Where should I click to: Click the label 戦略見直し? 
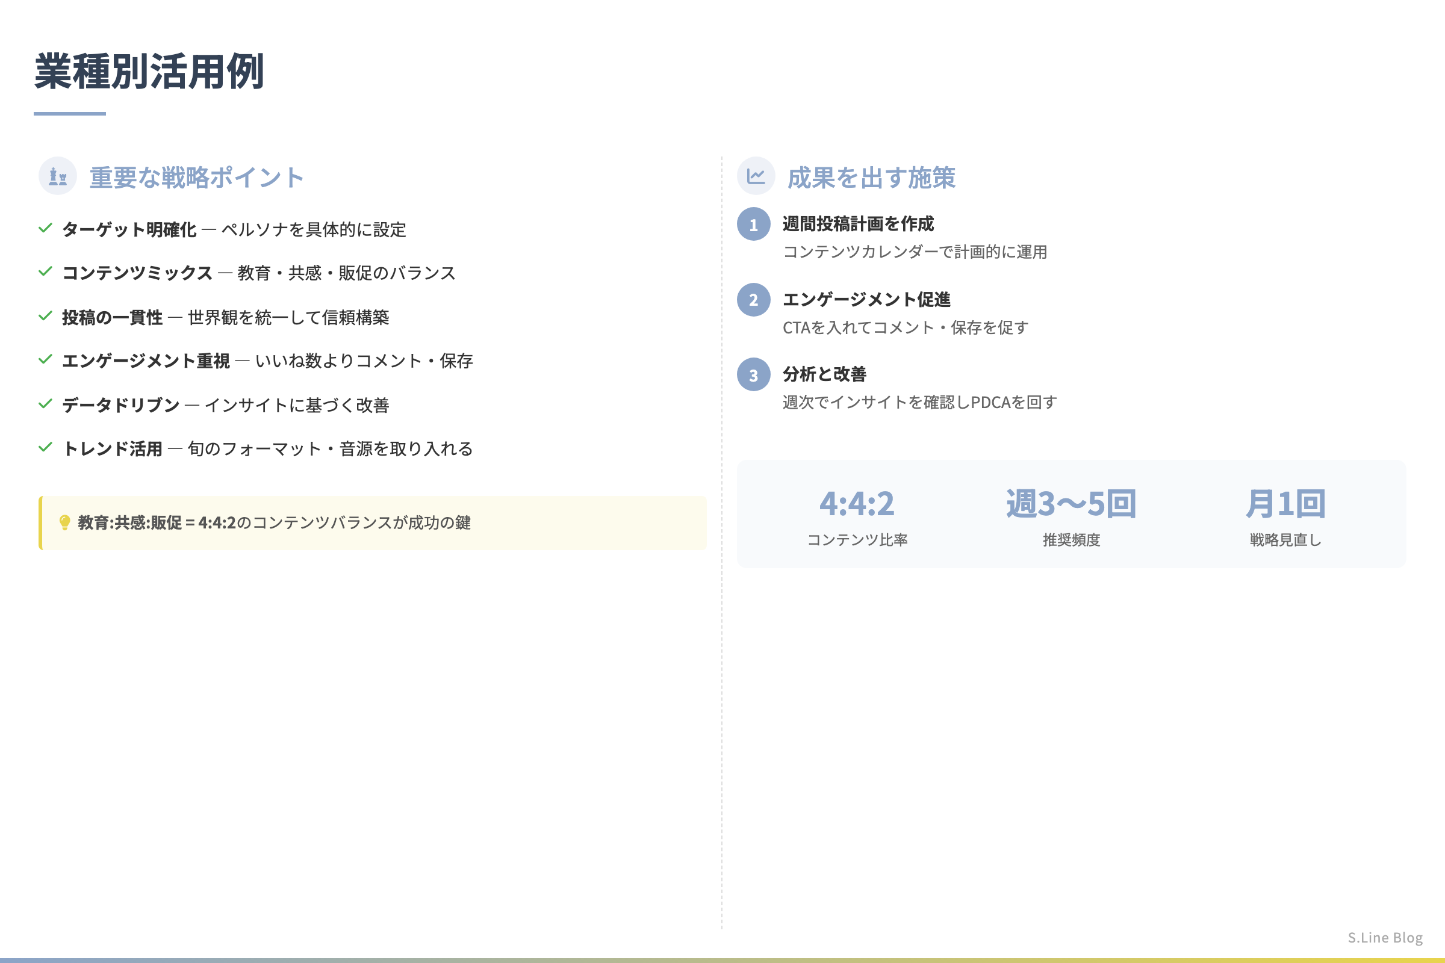(x=1285, y=540)
